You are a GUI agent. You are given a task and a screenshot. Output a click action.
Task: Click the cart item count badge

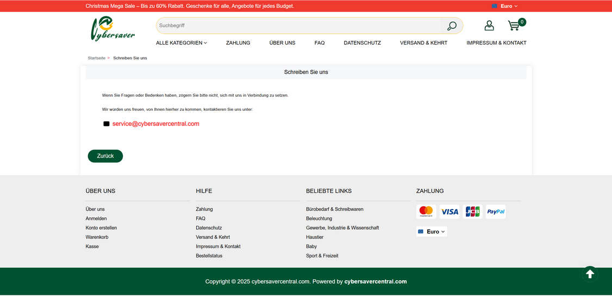coord(522,22)
